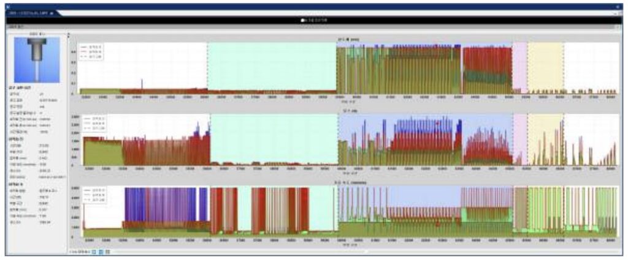Click the first icon in the bottom-left toolbar

[x=94, y=251]
